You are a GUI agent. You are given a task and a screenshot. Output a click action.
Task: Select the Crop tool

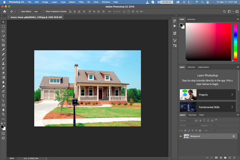3,41
